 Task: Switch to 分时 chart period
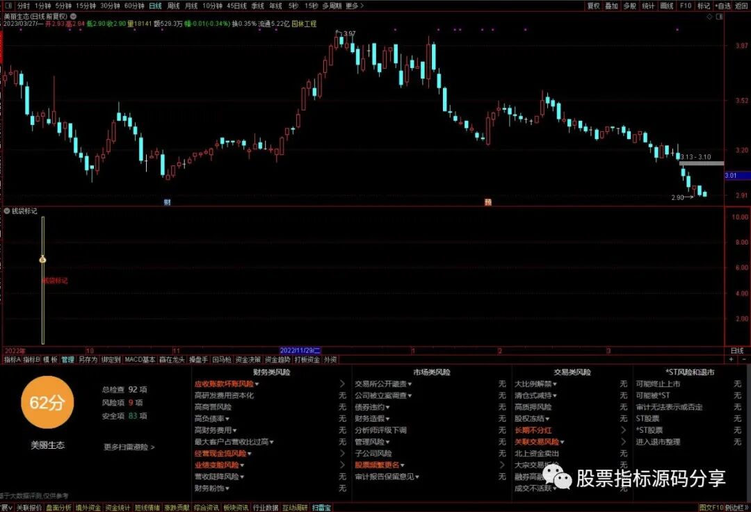[24, 6]
